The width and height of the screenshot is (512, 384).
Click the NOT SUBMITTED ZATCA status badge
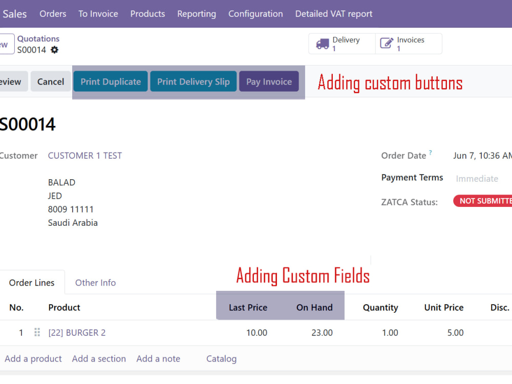[483, 201]
